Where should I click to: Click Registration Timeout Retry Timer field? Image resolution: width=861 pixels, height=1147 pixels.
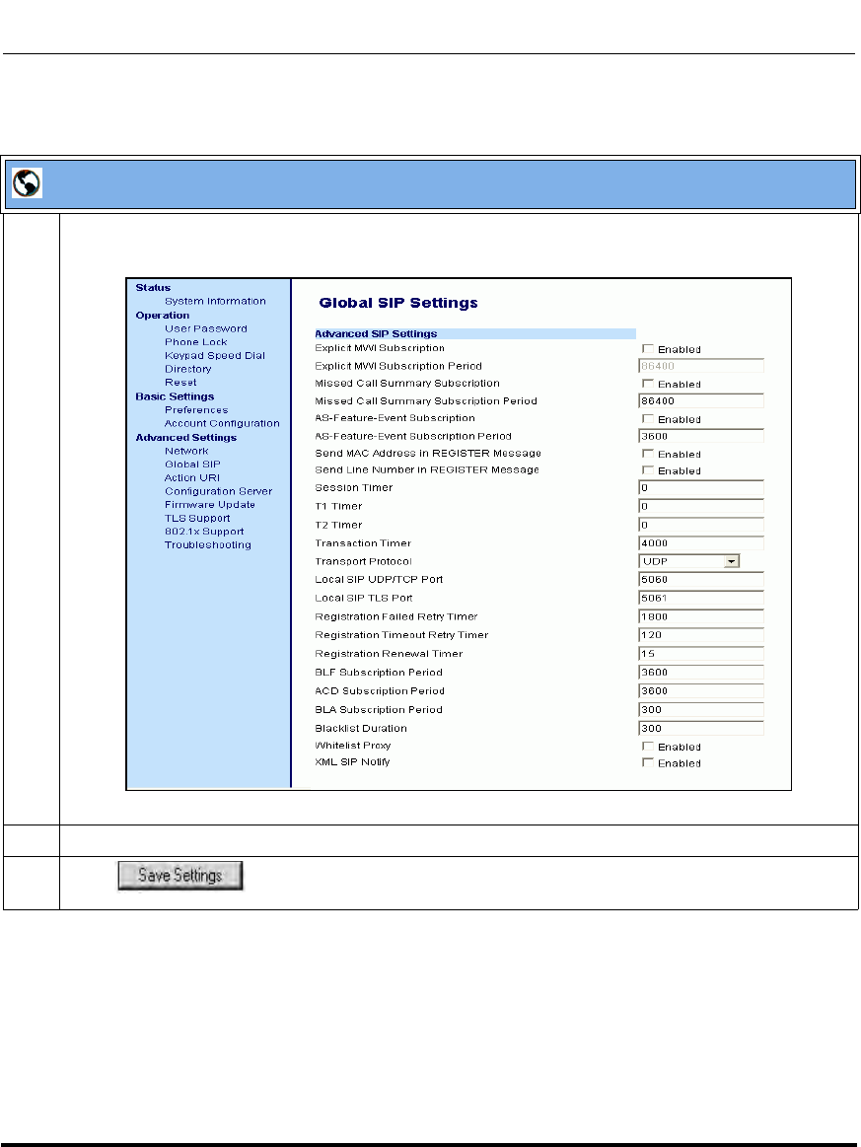701,635
